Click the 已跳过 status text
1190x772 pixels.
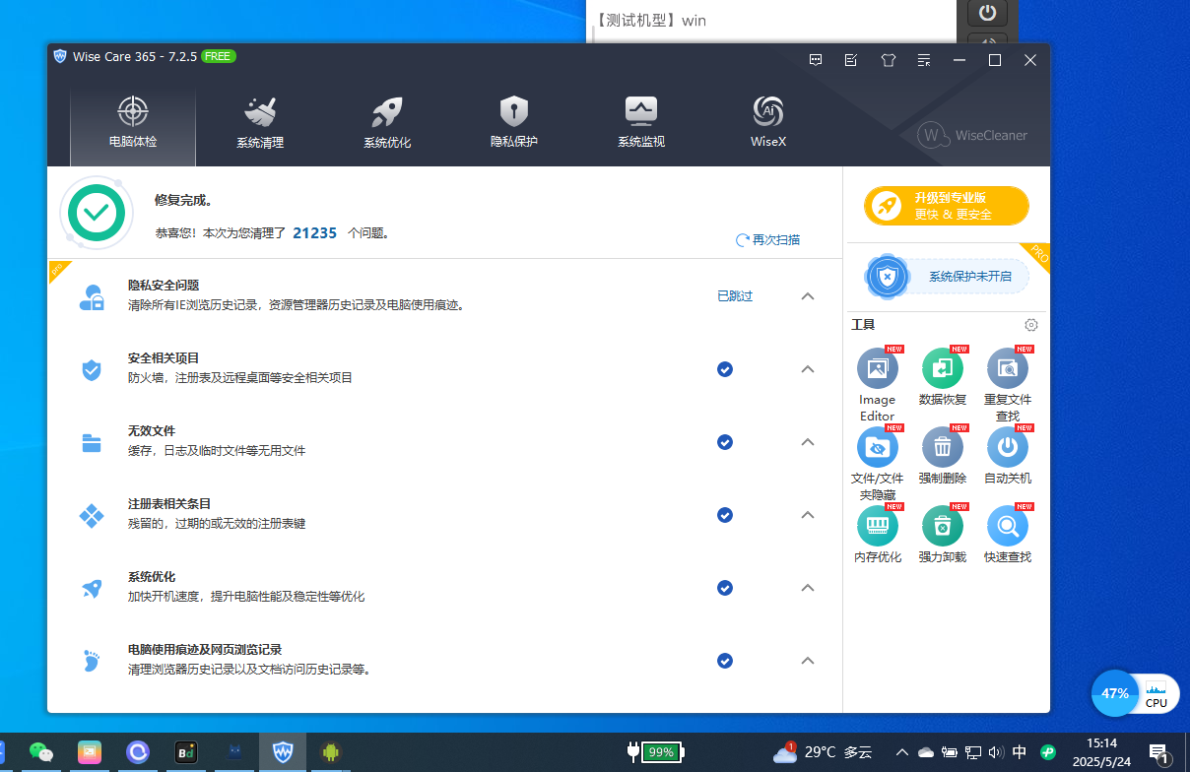[735, 296]
